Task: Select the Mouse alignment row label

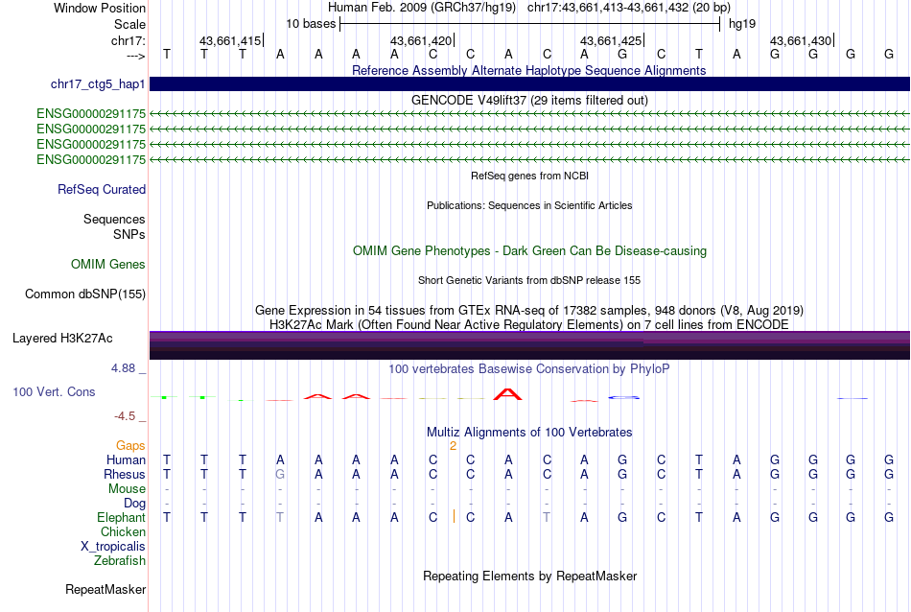Action: [x=127, y=489]
